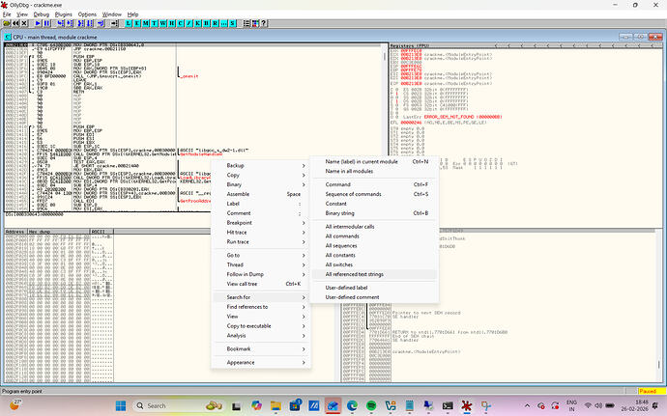667x416 pixels.
Task: Click the Restart program rewind icon
Action: [15, 23]
